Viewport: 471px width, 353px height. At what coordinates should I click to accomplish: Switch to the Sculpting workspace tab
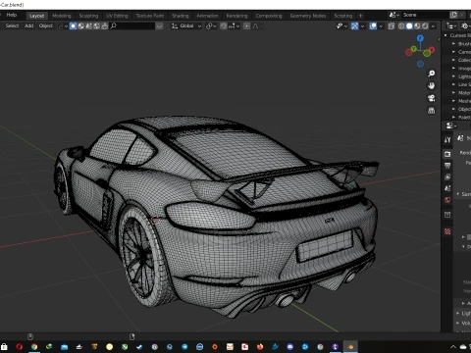point(88,16)
